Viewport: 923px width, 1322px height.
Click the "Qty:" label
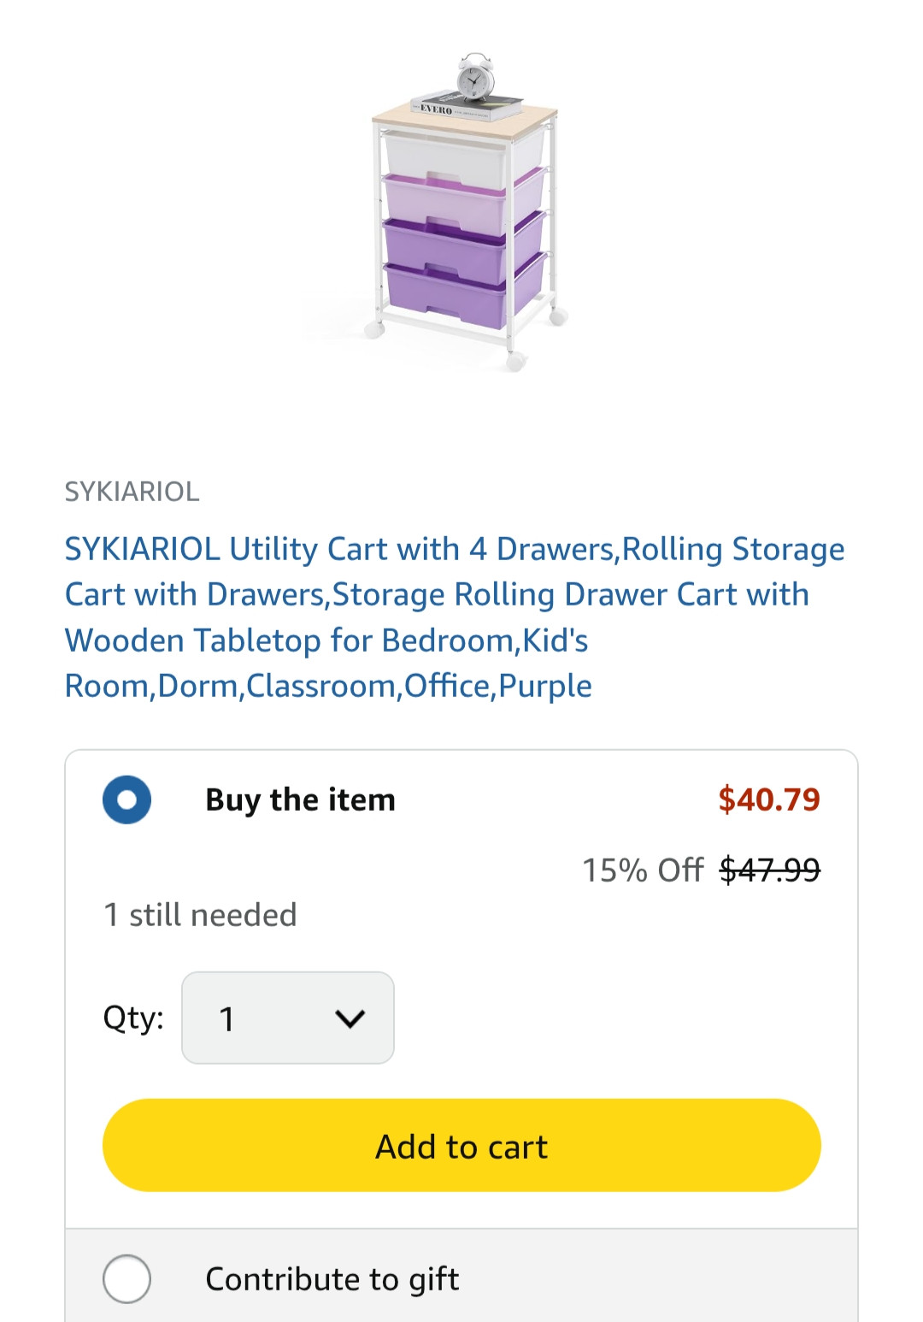[133, 1018]
